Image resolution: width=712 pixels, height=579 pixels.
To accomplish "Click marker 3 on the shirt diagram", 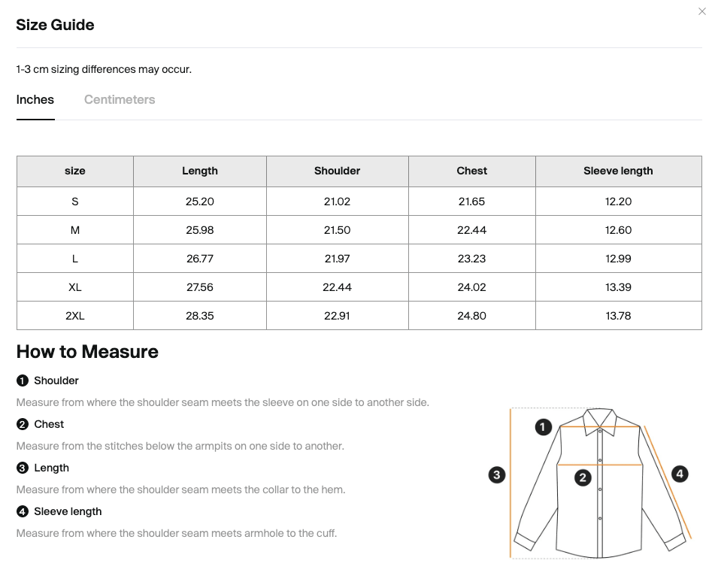I will (x=497, y=475).
